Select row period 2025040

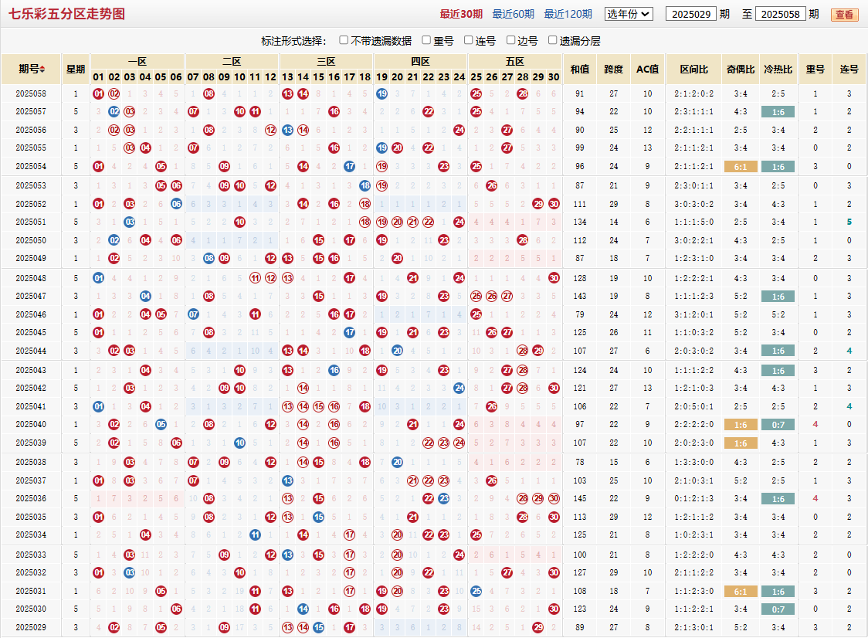coord(31,424)
